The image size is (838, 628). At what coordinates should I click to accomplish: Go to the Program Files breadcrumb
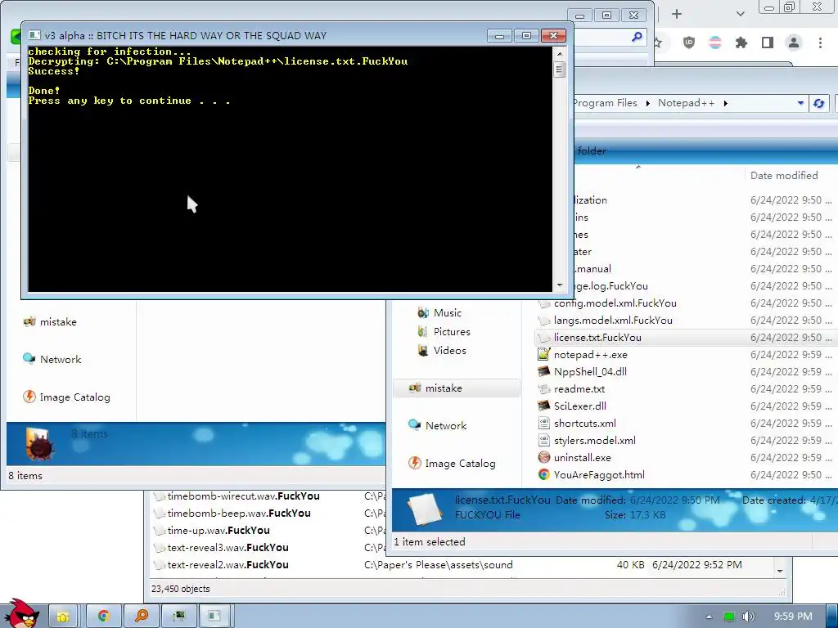click(605, 102)
